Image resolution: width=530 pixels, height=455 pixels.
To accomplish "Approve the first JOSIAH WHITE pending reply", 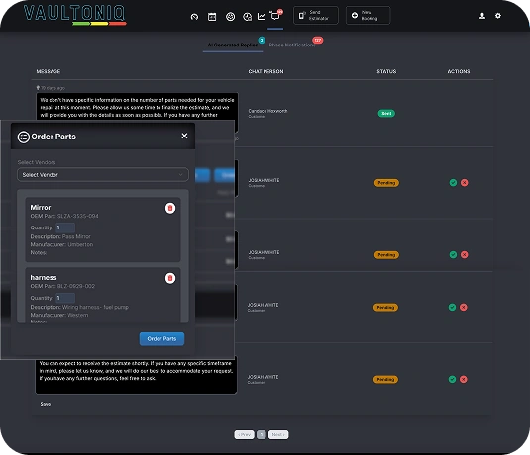I will [x=454, y=183].
